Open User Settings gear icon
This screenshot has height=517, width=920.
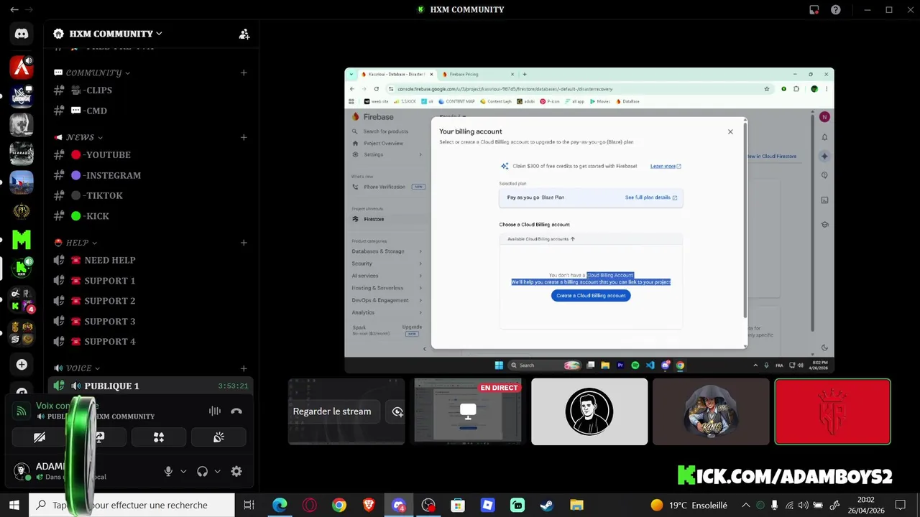(236, 472)
